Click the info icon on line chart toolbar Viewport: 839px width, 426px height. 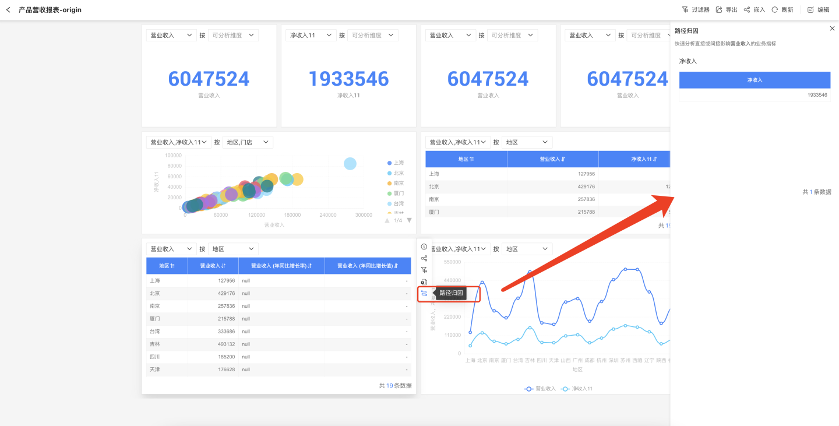pyautogui.click(x=424, y=247)
